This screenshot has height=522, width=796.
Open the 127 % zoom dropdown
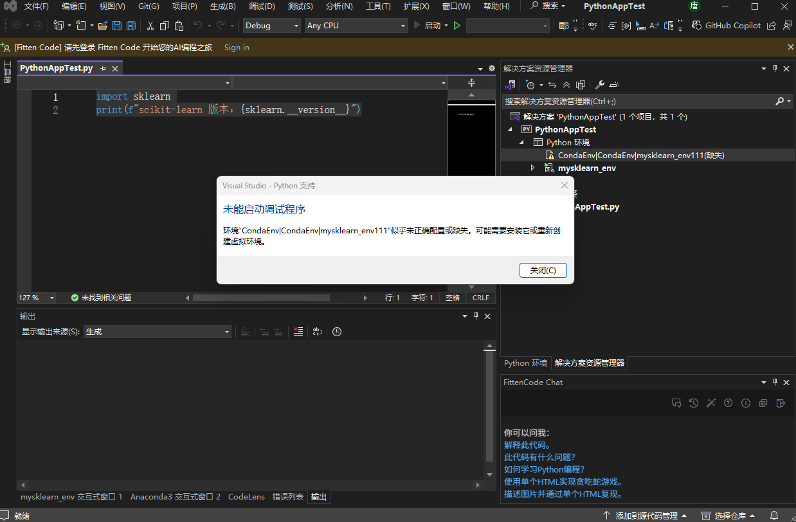pyautogui.click(x=37, y=298)
